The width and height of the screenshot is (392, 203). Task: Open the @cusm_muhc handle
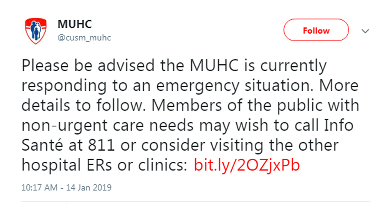point(84,38)
